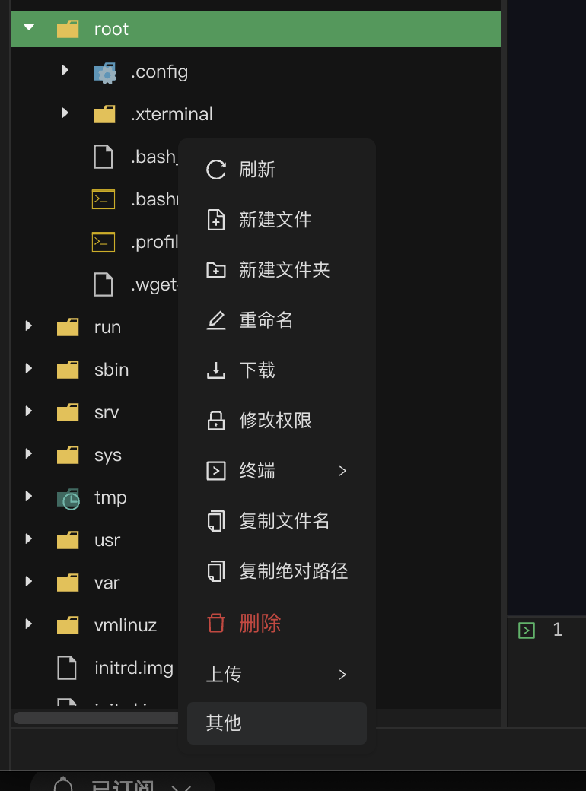This screenshot has width=586, height=791.
Task: Choose 复制文件名 menu entry
Action: [276, 520]
